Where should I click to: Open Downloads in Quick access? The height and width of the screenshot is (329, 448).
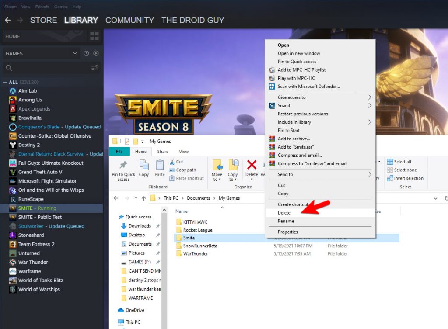click(140, 226)
